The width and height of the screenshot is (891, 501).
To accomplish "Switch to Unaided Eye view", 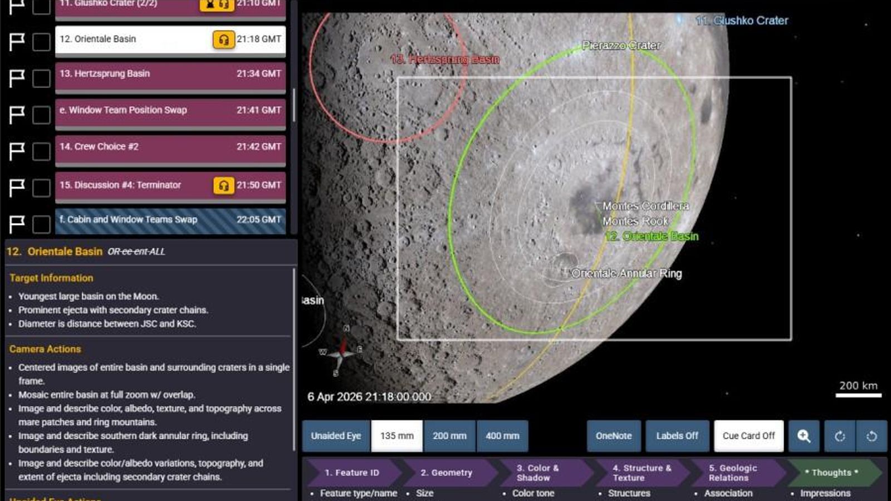I will (x=335, y=436).
